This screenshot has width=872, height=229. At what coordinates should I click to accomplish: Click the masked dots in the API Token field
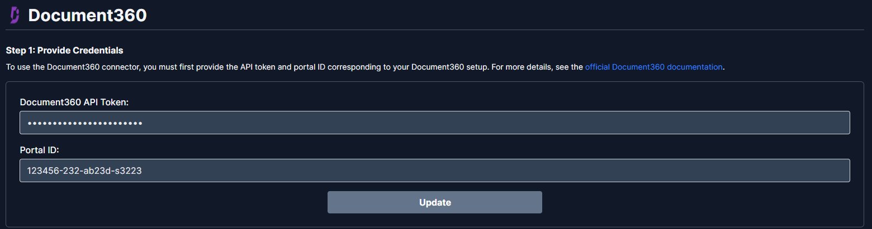(x=84, y=123)
